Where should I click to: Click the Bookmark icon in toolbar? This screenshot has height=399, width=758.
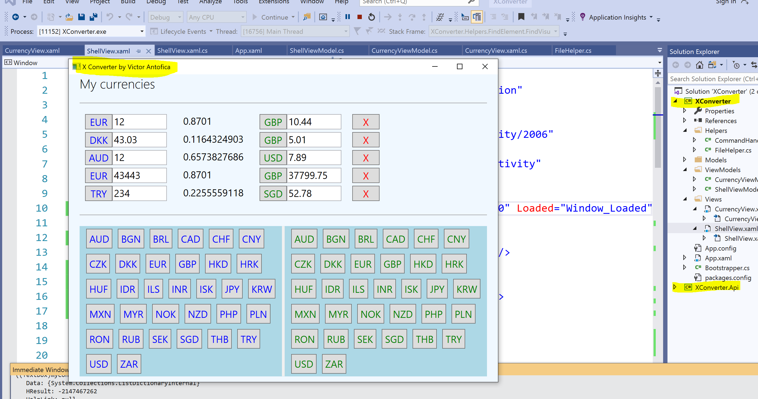tap(521, 17)
